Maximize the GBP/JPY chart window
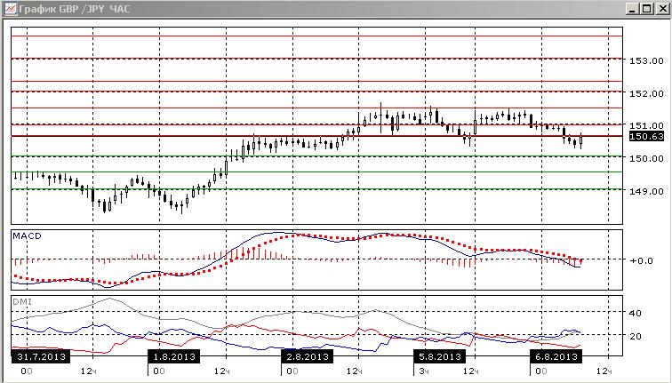Viewport: 672px width, 383px height. pos(647,9)
